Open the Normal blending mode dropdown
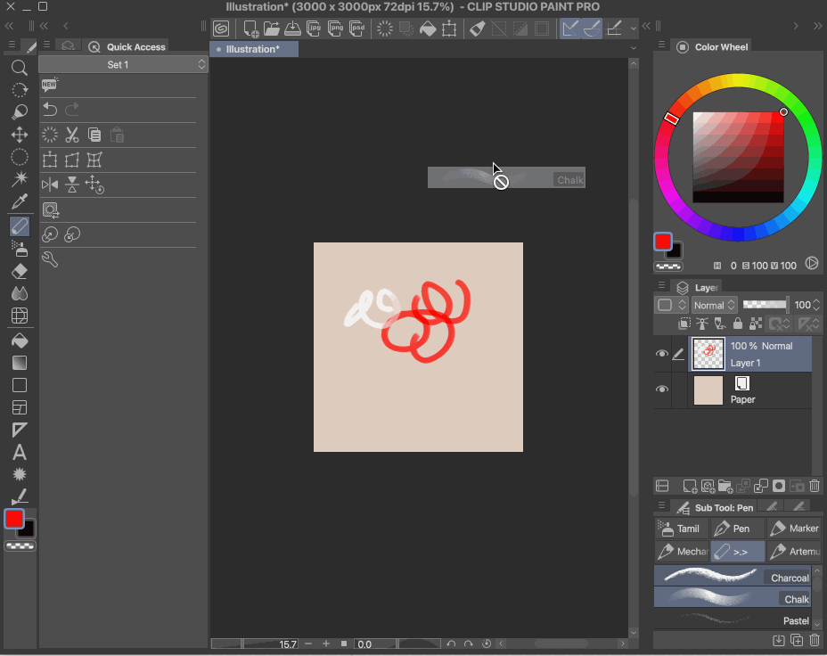The image size is (827, 656). [x=714, y=306]
